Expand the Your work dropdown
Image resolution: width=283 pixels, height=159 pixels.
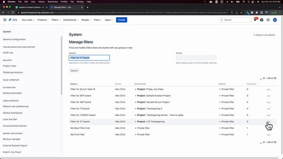28,20
